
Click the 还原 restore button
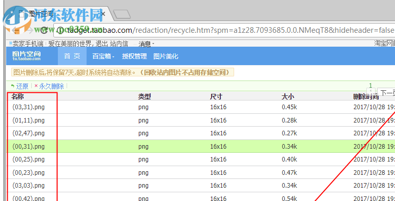(x=19, y=86)
